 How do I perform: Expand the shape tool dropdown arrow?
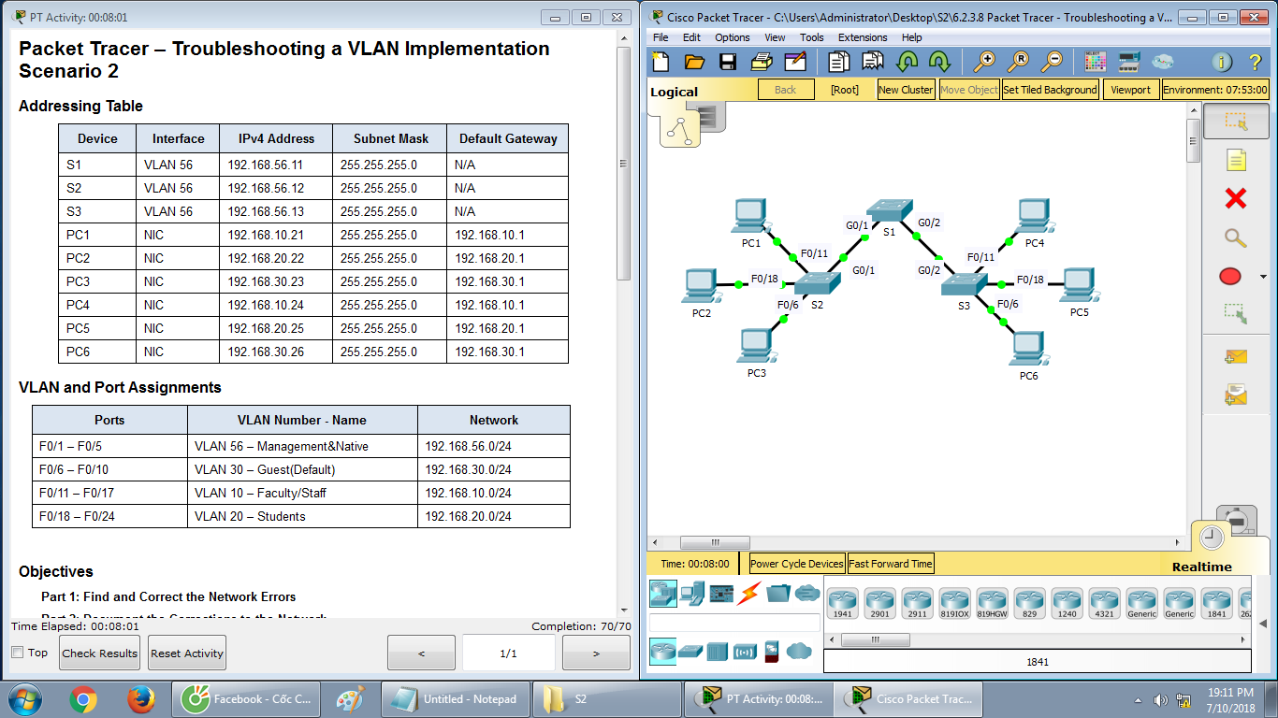point(1264,277)
